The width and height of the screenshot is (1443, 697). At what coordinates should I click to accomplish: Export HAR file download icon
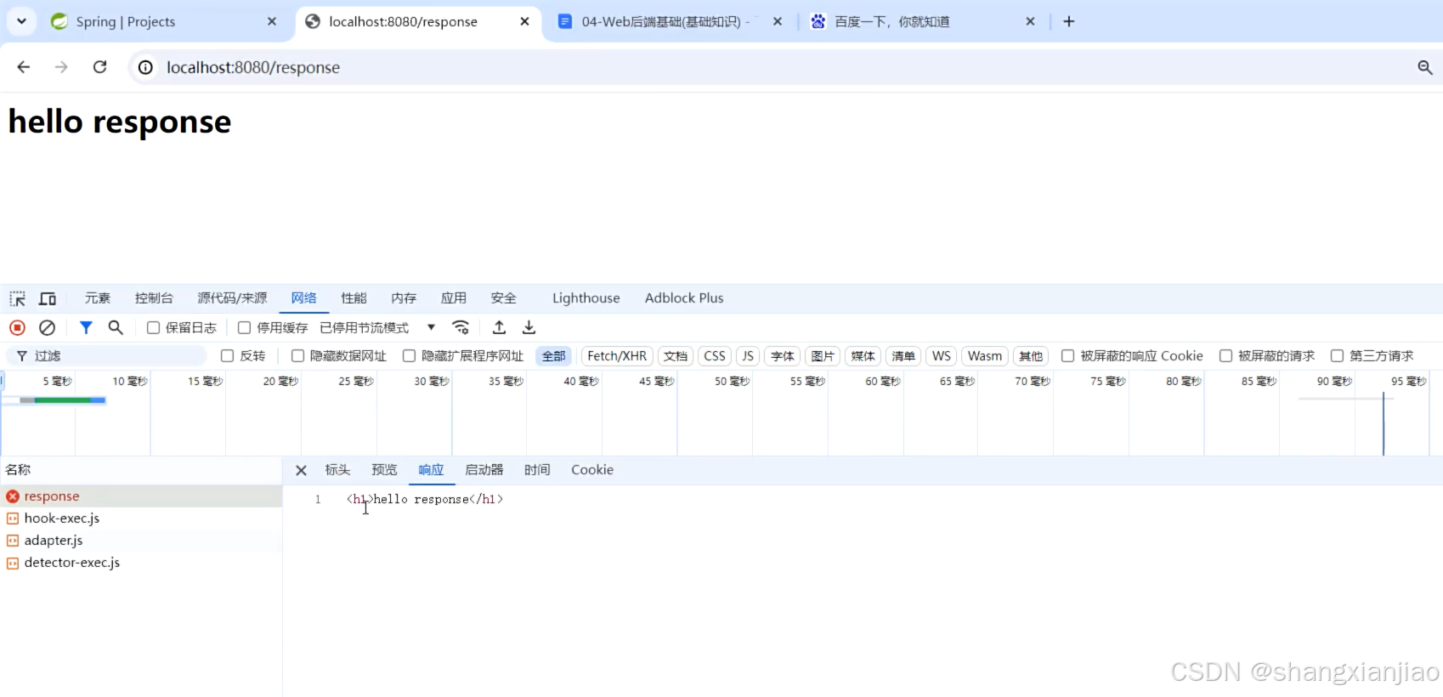(x=529, y=327)
